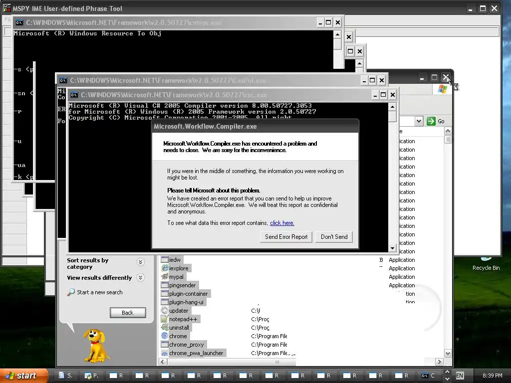Open the csc.exe console system menu icon

click(74, 95)
